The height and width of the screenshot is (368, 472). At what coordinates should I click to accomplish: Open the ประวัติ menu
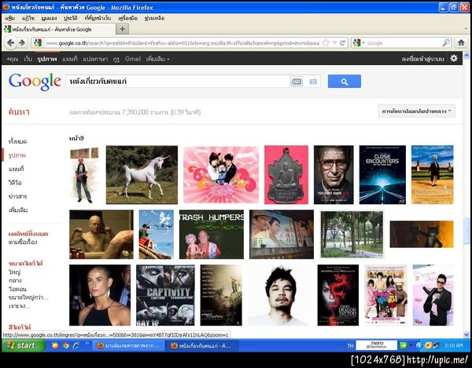(71, 18)
